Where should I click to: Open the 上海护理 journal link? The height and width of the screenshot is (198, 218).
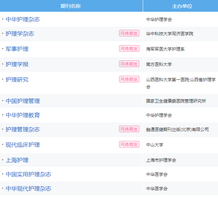17,160
